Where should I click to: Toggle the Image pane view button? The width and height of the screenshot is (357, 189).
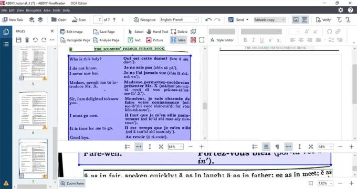point(296,20)
